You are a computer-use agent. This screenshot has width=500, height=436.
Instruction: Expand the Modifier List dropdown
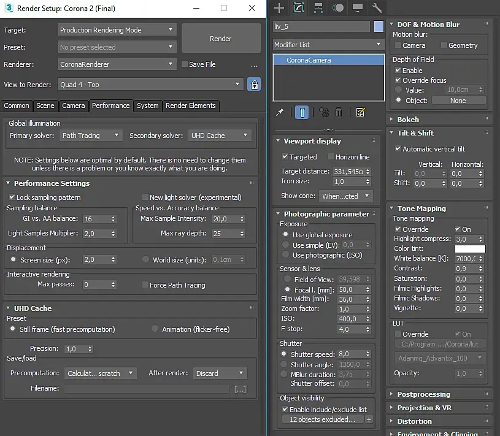pyautogui.click(x=328, y=45)
